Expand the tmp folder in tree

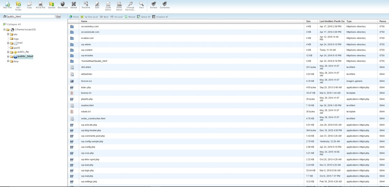point(8,61)
